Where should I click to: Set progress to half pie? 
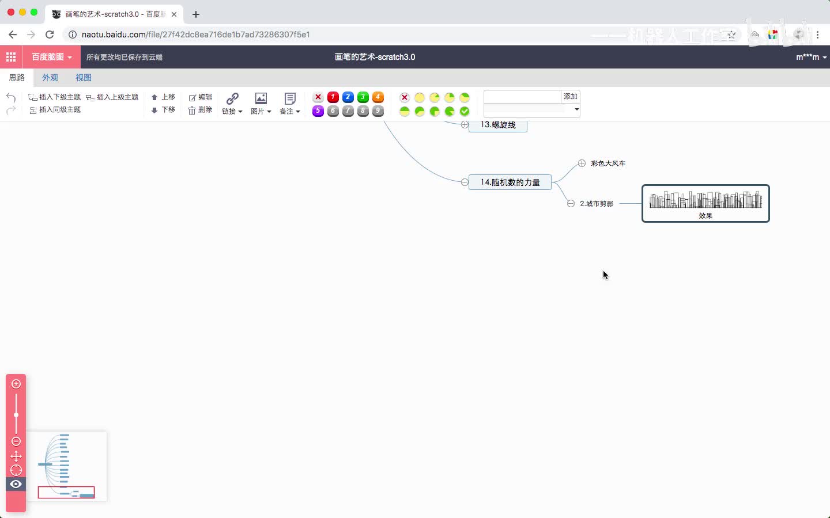(405, 111)
